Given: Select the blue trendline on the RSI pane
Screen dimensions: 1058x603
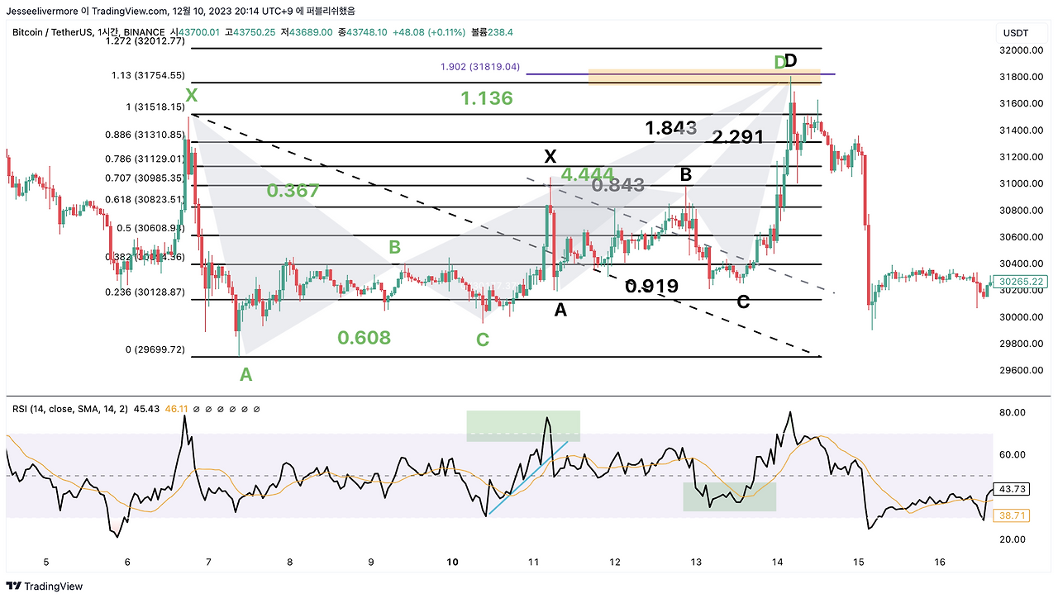Looking at the screenshot, I should coord(529,477).
